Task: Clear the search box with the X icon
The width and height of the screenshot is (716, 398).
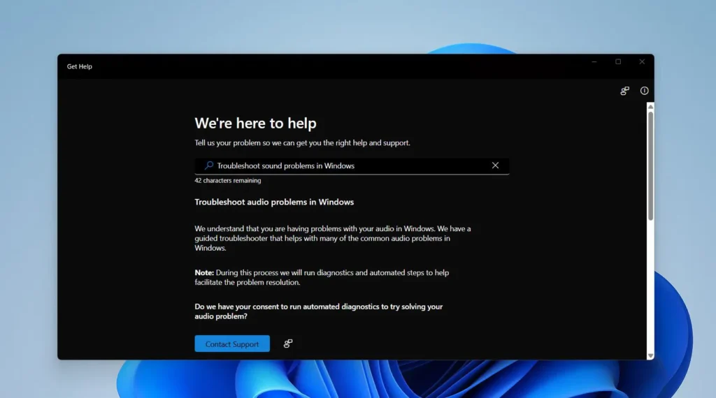Action: [x=495, y=165]
